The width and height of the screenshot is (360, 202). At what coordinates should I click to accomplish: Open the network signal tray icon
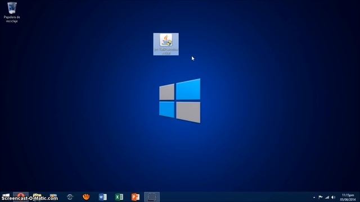point(327,197)
